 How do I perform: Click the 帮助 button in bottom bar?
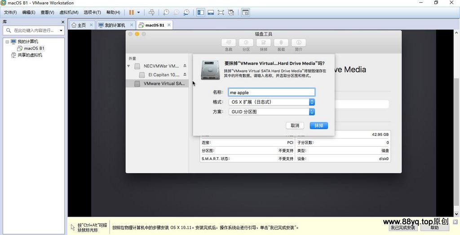pyautogui.click(x=434, y=228)
